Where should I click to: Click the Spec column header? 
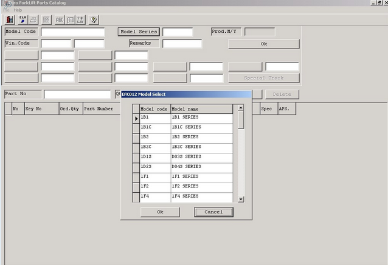(269, 109)
